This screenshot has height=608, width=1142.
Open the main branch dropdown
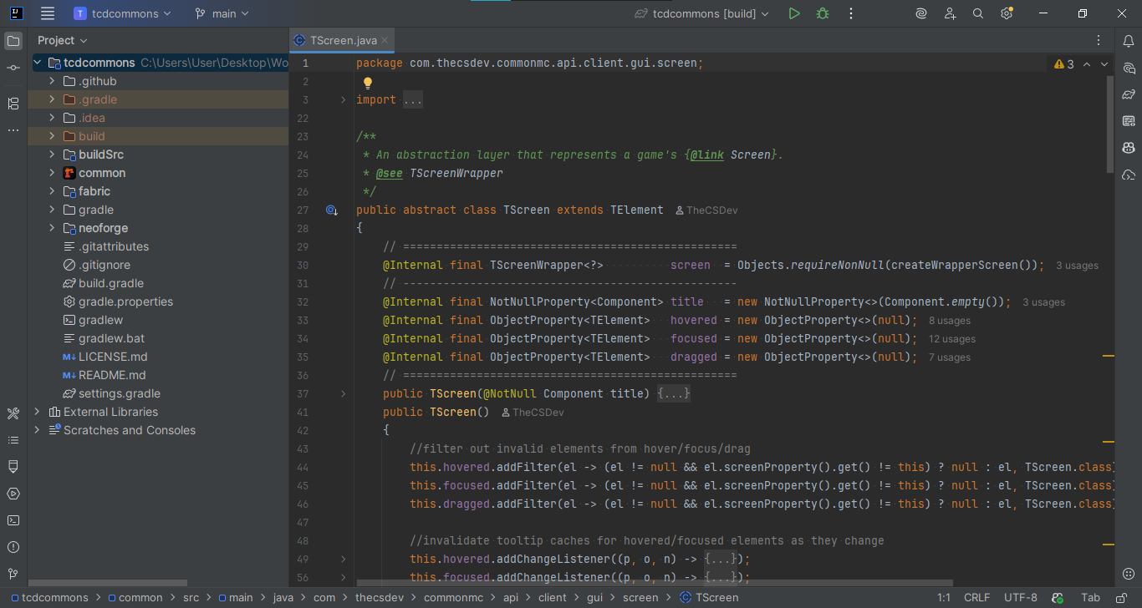click(221, 13)
